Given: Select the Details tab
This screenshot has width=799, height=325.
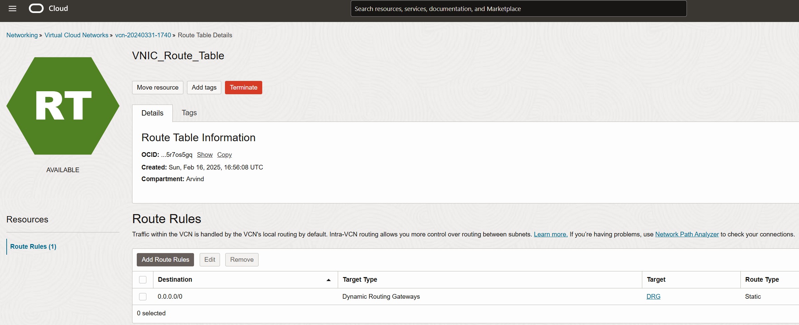Looking at the screenshot, I should pyautogui.click(x=152, y=113).
